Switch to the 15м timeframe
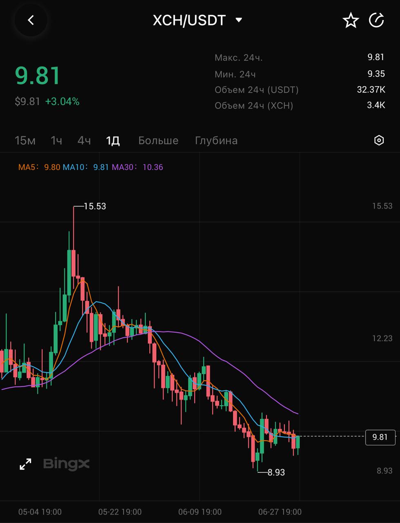Screen dimensions: 400x523 pos(25,141)
